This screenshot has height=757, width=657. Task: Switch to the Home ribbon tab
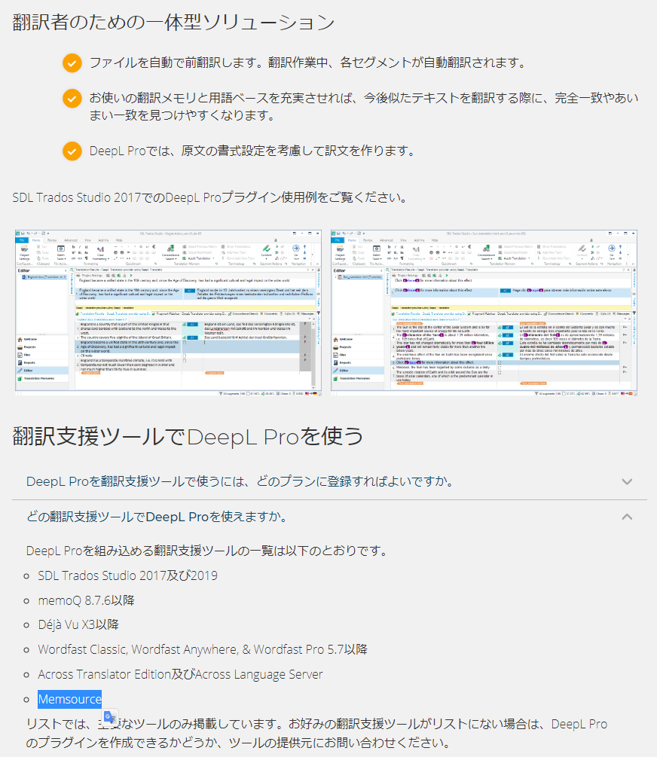[x=35, y=239]
